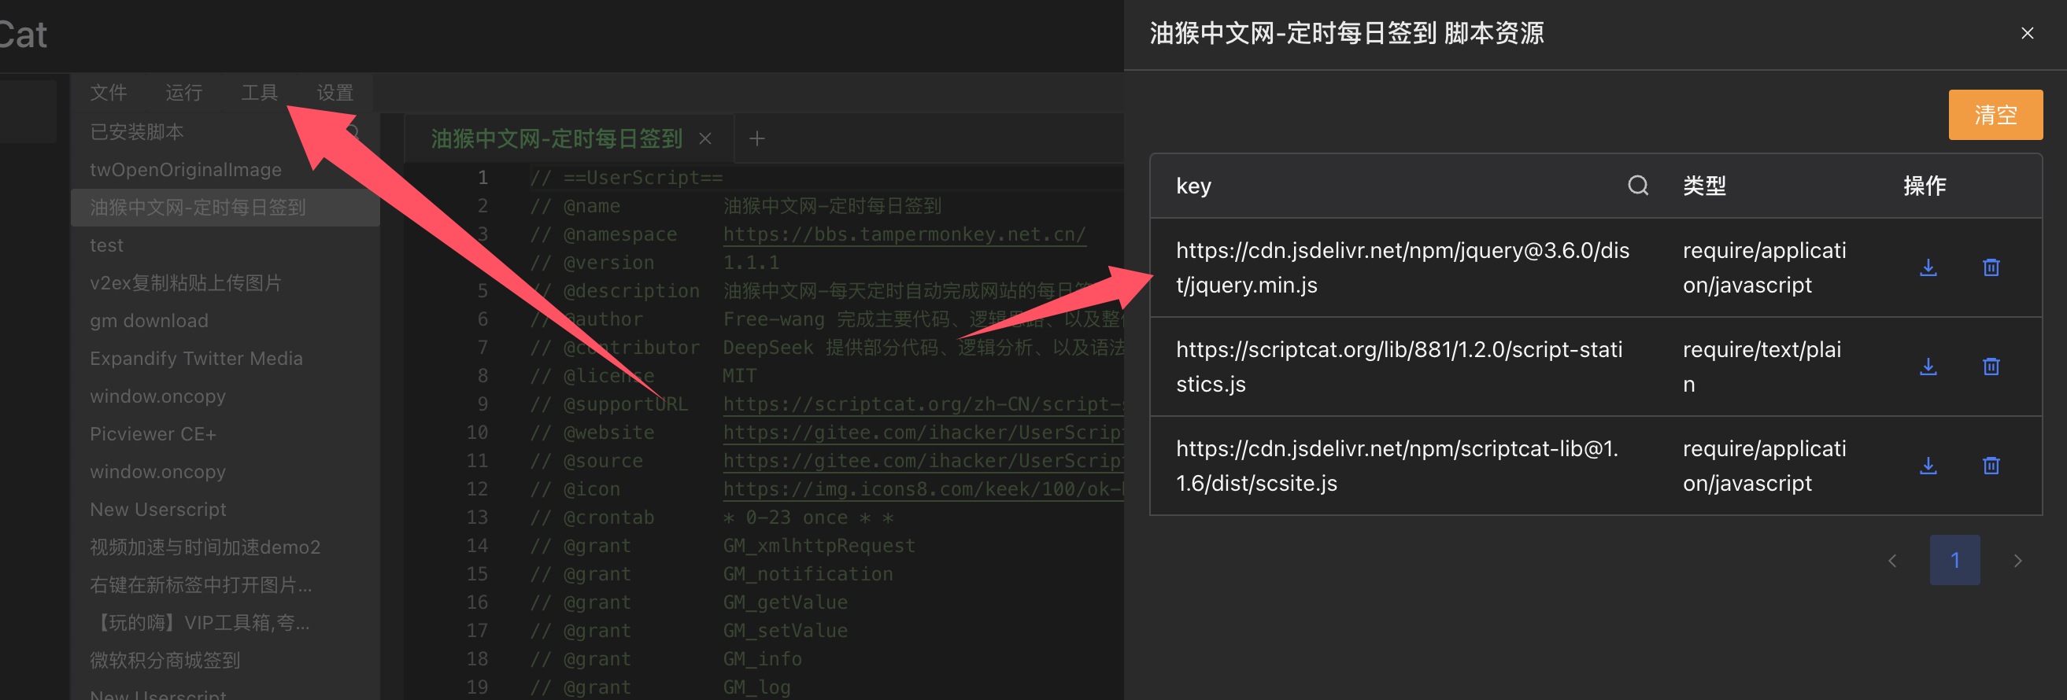The height and width of the screenshot is (700, 2067).
Task: Click the next page arrow
Action: [2017, 561]
